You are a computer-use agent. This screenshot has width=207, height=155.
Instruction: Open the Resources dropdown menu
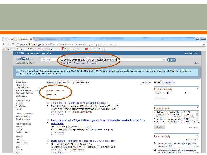(x=33, y=53)
